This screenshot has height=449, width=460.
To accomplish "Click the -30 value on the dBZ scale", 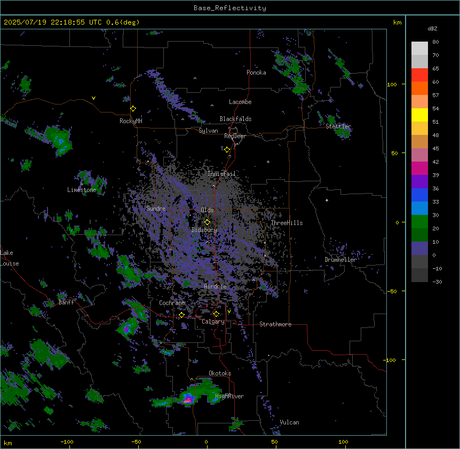I will (437, 282).
